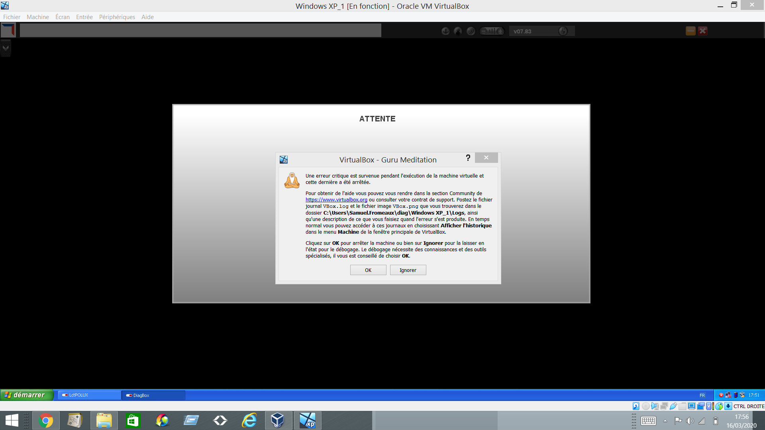The image size is (765, 430).
Task: Expand the DiagBox chevron panel on the left
Action: pyautogui.click(x=6, y=48)
